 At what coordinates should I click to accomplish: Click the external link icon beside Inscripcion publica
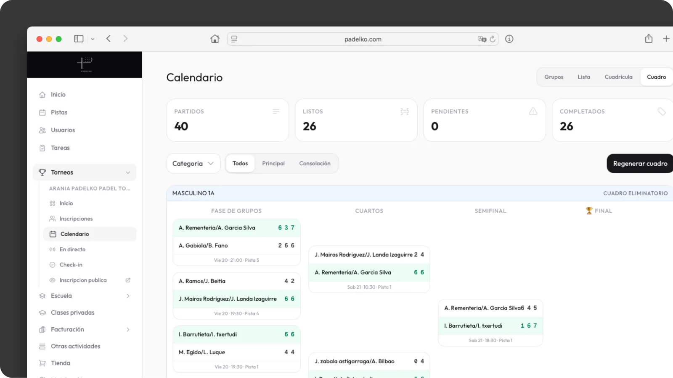coord(128,280)
